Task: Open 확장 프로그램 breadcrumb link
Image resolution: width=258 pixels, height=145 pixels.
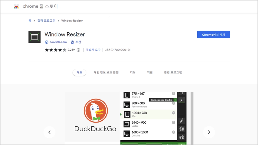Action: coord(46,21)
